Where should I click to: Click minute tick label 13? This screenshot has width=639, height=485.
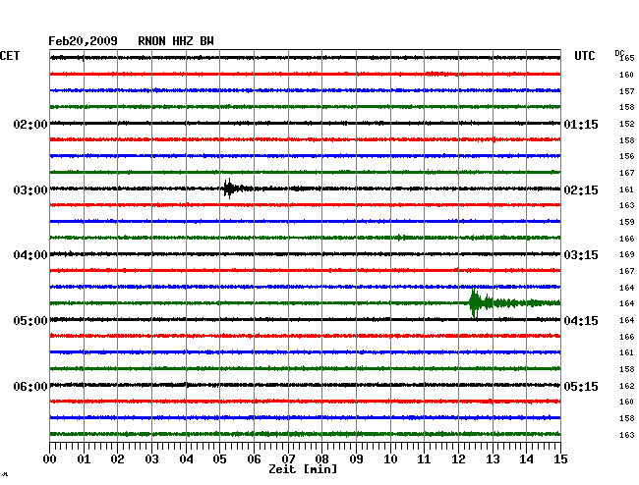[493, 459]
